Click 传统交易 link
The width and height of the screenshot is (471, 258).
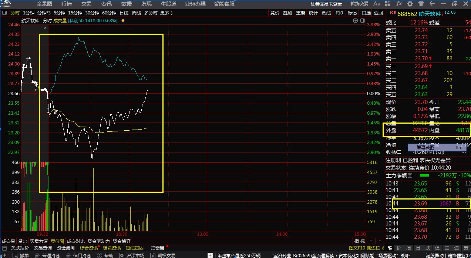coord(359,4)
